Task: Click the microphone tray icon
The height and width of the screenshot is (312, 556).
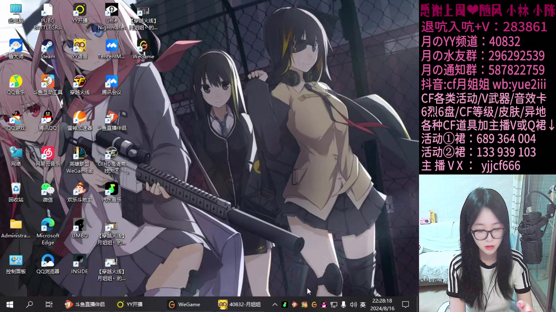Action: (x=343, y=304)
